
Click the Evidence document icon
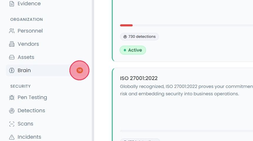click(12, 4)
